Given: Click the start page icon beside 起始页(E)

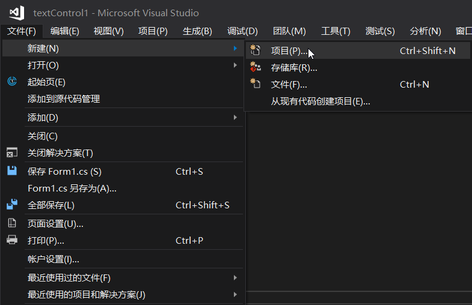Looking at the screenshot, I should (12, 81).
